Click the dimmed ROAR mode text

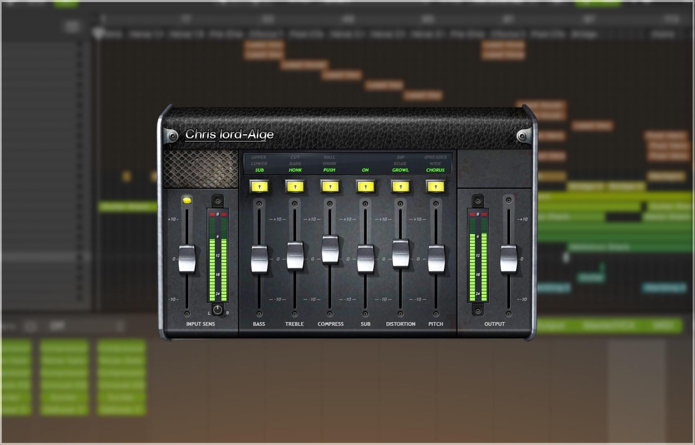click(400, 164)
